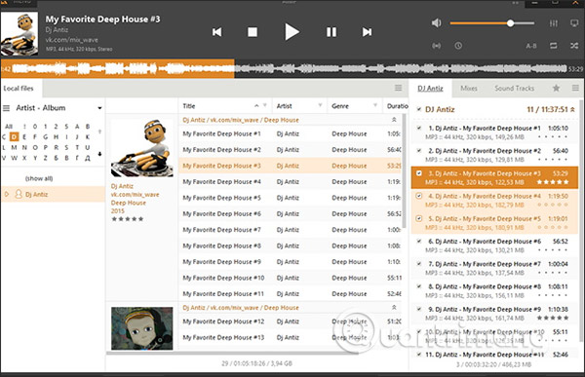Screen dimensions: 585x377
Task: Collapse the DJ Antiz playlist group
Action: [572, 110]
